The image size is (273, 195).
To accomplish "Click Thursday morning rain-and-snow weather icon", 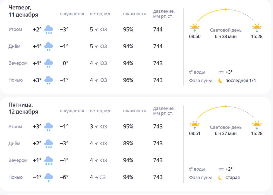I will [48, 30].
